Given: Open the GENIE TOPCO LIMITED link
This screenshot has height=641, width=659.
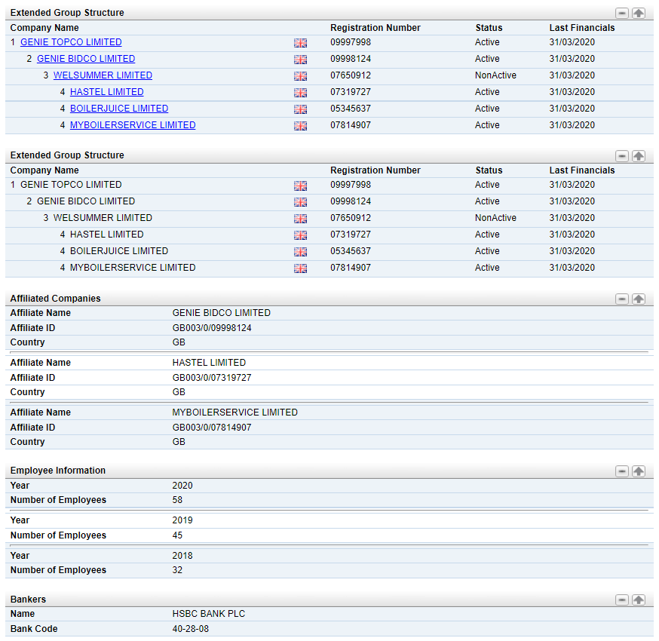Looking at the screenshot, I should (x=71, y=42).
